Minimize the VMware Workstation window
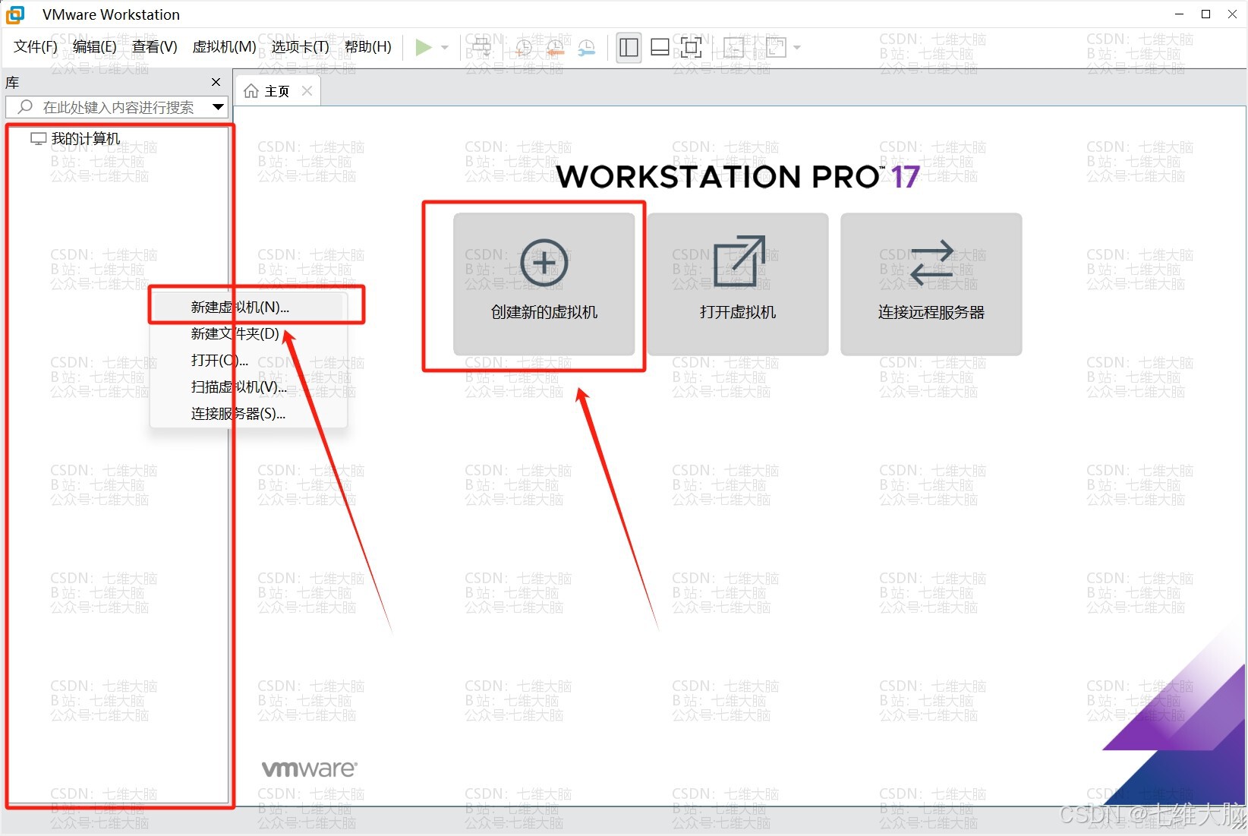Image resolution: width=1248 pixels, height=836 pixels. (1179, 14)
